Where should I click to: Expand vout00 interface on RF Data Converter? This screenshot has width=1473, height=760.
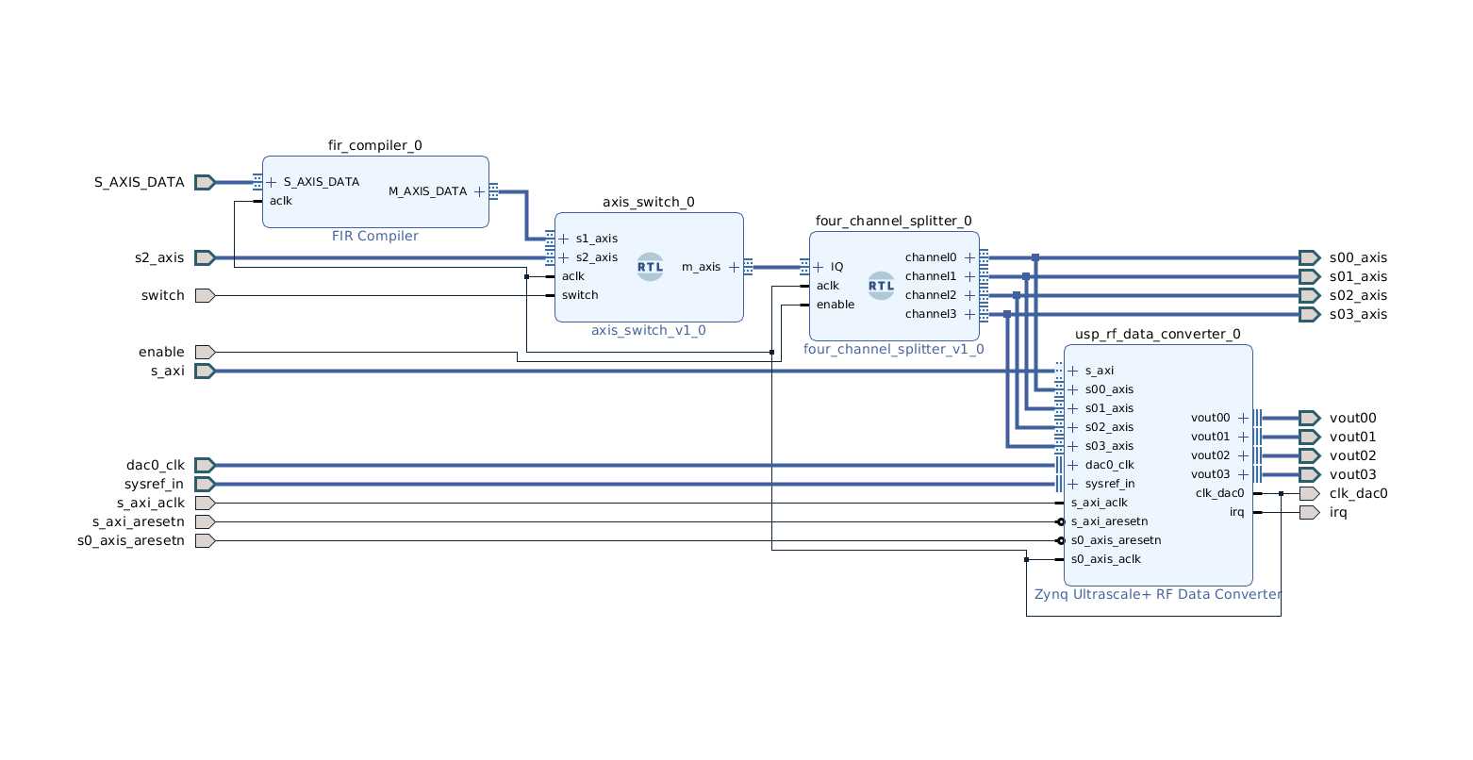tap(1243, 418)
